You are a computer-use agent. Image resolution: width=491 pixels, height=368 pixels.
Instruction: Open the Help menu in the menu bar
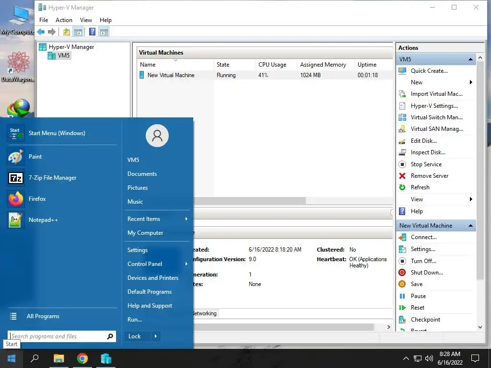(x=105, y=20)
